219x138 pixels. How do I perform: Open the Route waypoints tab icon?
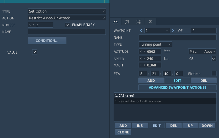tap(115, 22)
